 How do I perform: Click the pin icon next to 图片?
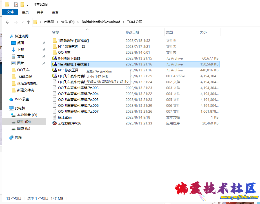[x=44, y=63]
